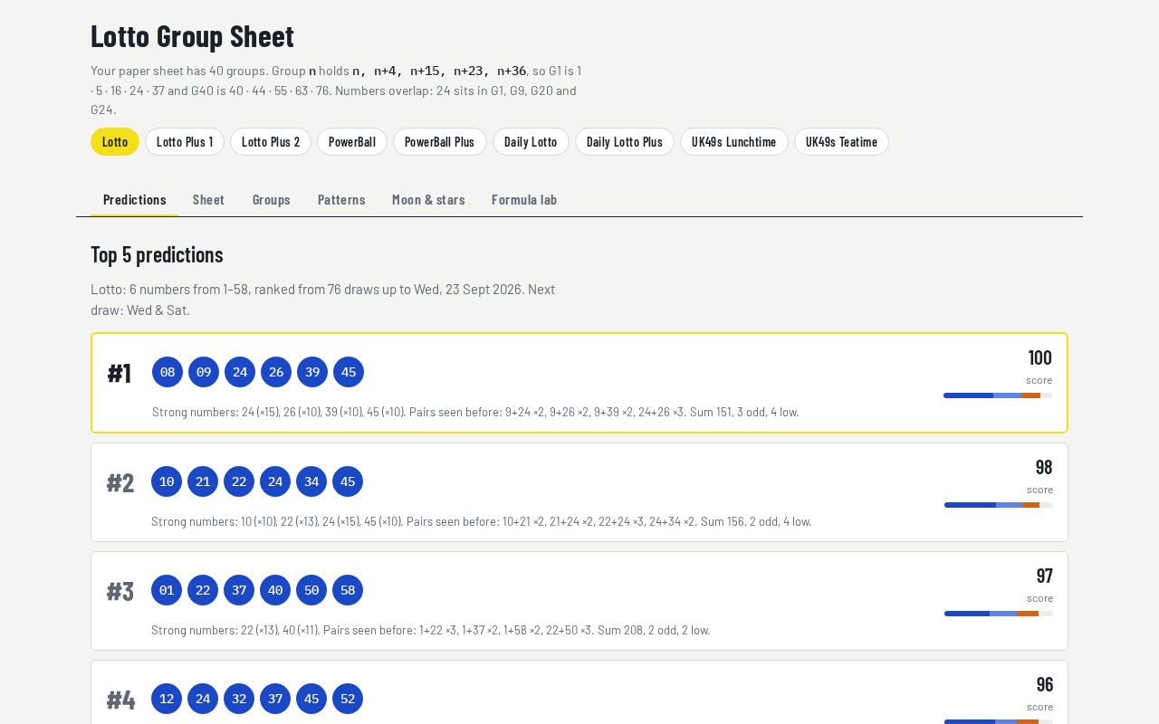Click the "Lotto Group Sheet" title
Screen dimensions: 1159x724
(x=192, y=36)
